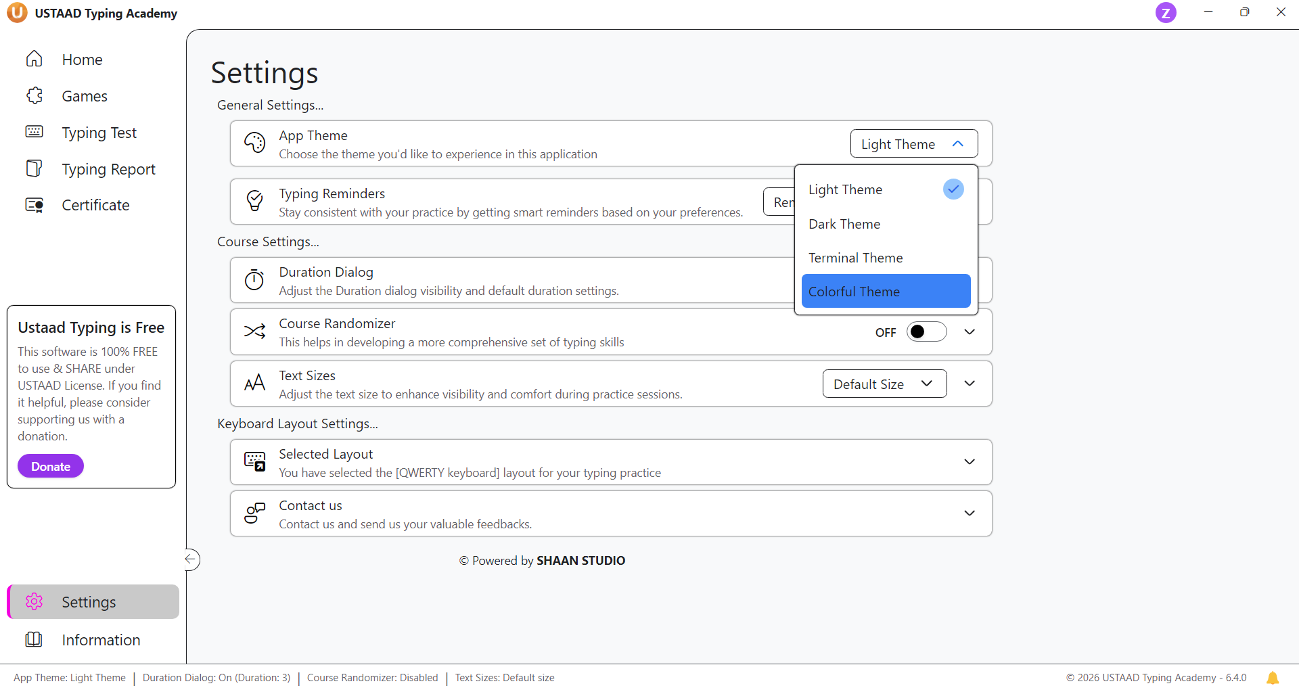Open Typing Test keyboard icon
Viewport: 1299px width, 690px height.
tap(35, 132)
